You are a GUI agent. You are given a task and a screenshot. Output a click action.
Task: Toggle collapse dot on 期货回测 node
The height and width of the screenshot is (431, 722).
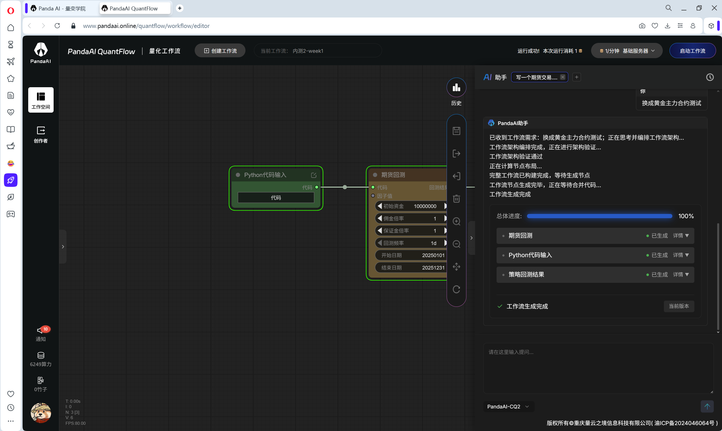pyautogui.click(x=375, y=175)
